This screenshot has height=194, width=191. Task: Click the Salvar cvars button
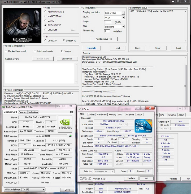(43, 59)
